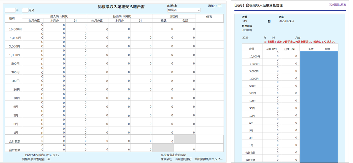Click the 島根県会計管理者 殿 line
353x163 pixels.
pos(36,159)
